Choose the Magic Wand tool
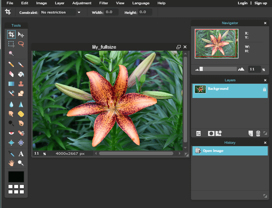 pos(11,53)
